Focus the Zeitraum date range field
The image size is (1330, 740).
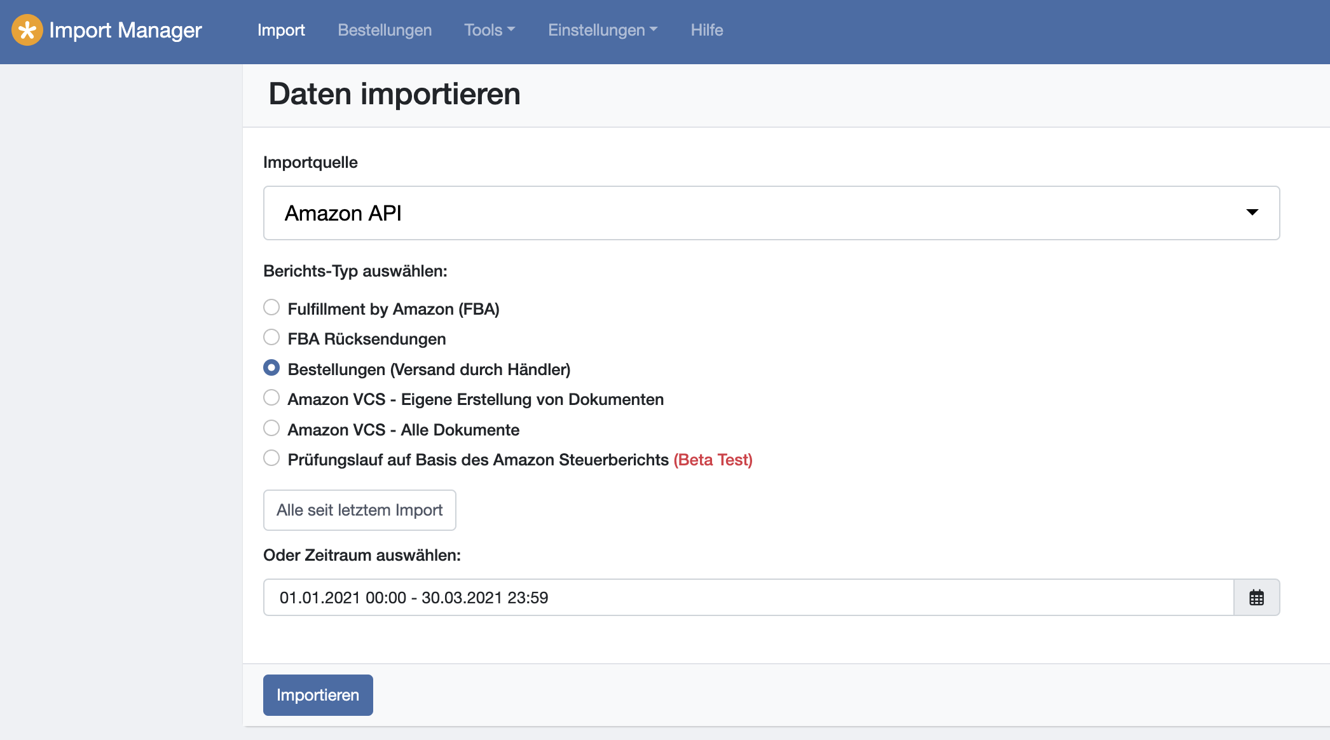pos(748,598)
